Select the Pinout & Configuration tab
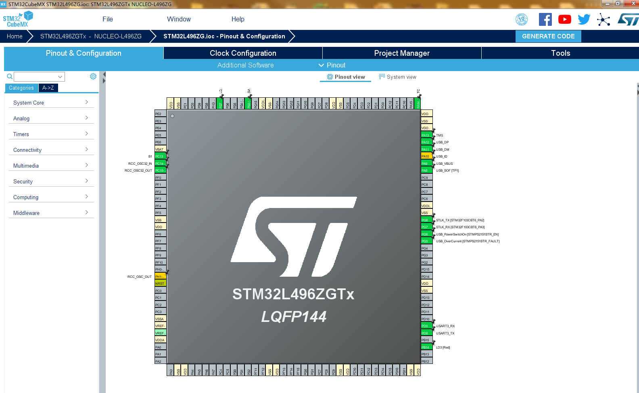Viewport: 639px width, 393px height. pos(84,53)
